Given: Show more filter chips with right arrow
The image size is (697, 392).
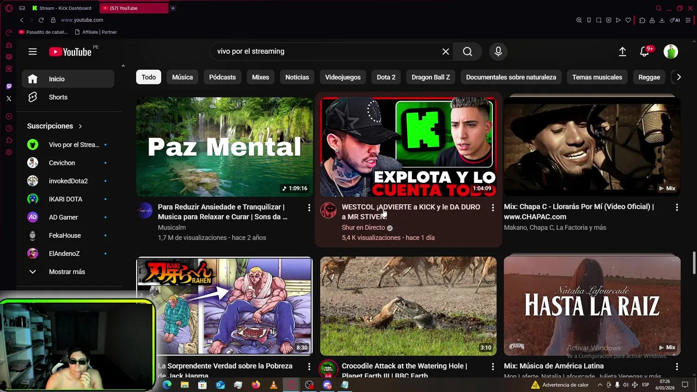Looking at the screenshot, I should 678,77.
